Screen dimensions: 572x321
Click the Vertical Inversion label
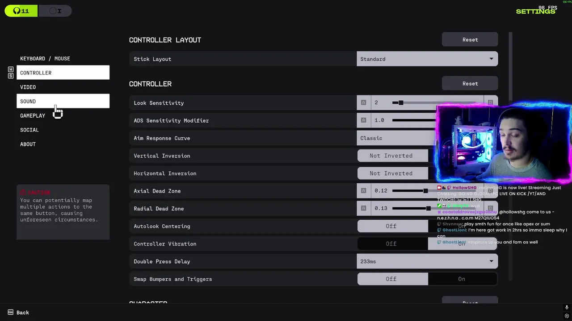162,156
